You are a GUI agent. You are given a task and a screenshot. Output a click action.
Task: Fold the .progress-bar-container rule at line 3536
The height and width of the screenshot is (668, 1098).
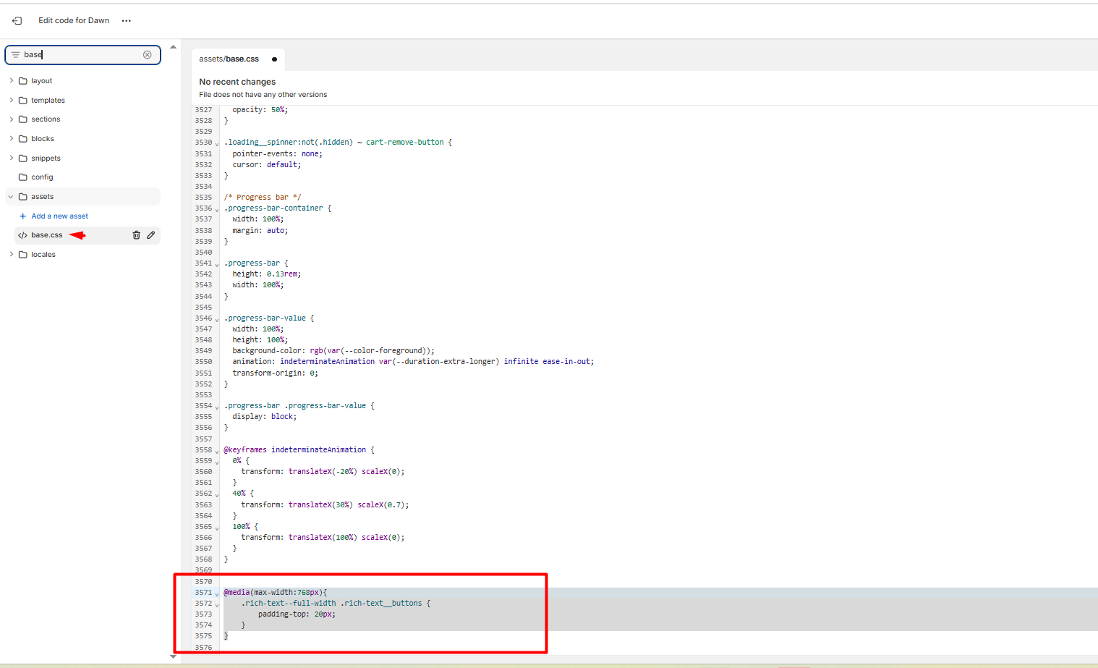(217, 209)
